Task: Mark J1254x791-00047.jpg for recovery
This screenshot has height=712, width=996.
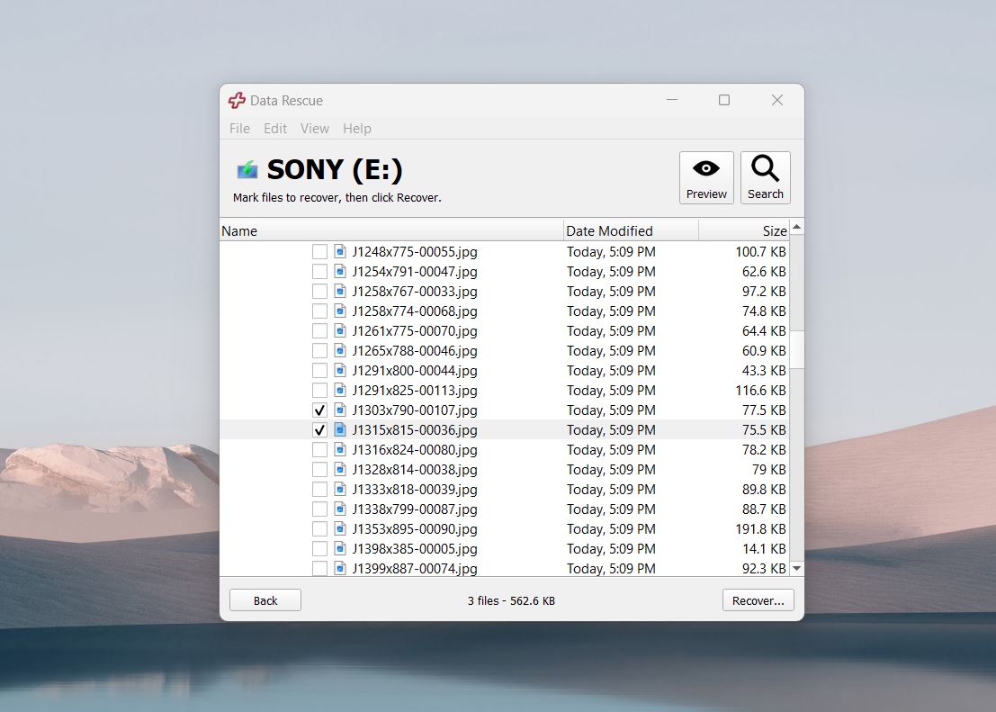Action: click(x=319, y=272)
